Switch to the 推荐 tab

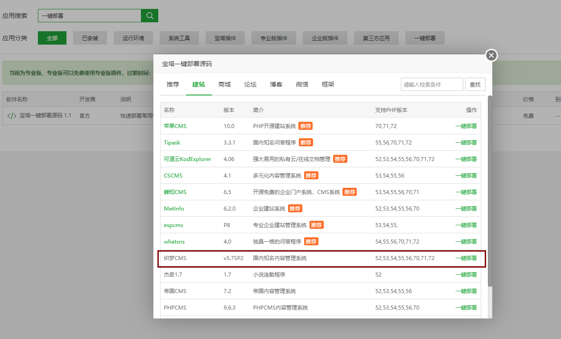173,84
